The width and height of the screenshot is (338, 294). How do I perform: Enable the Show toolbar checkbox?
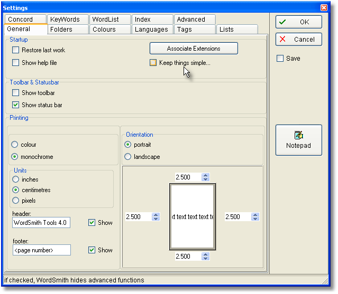tap(15, 93)
